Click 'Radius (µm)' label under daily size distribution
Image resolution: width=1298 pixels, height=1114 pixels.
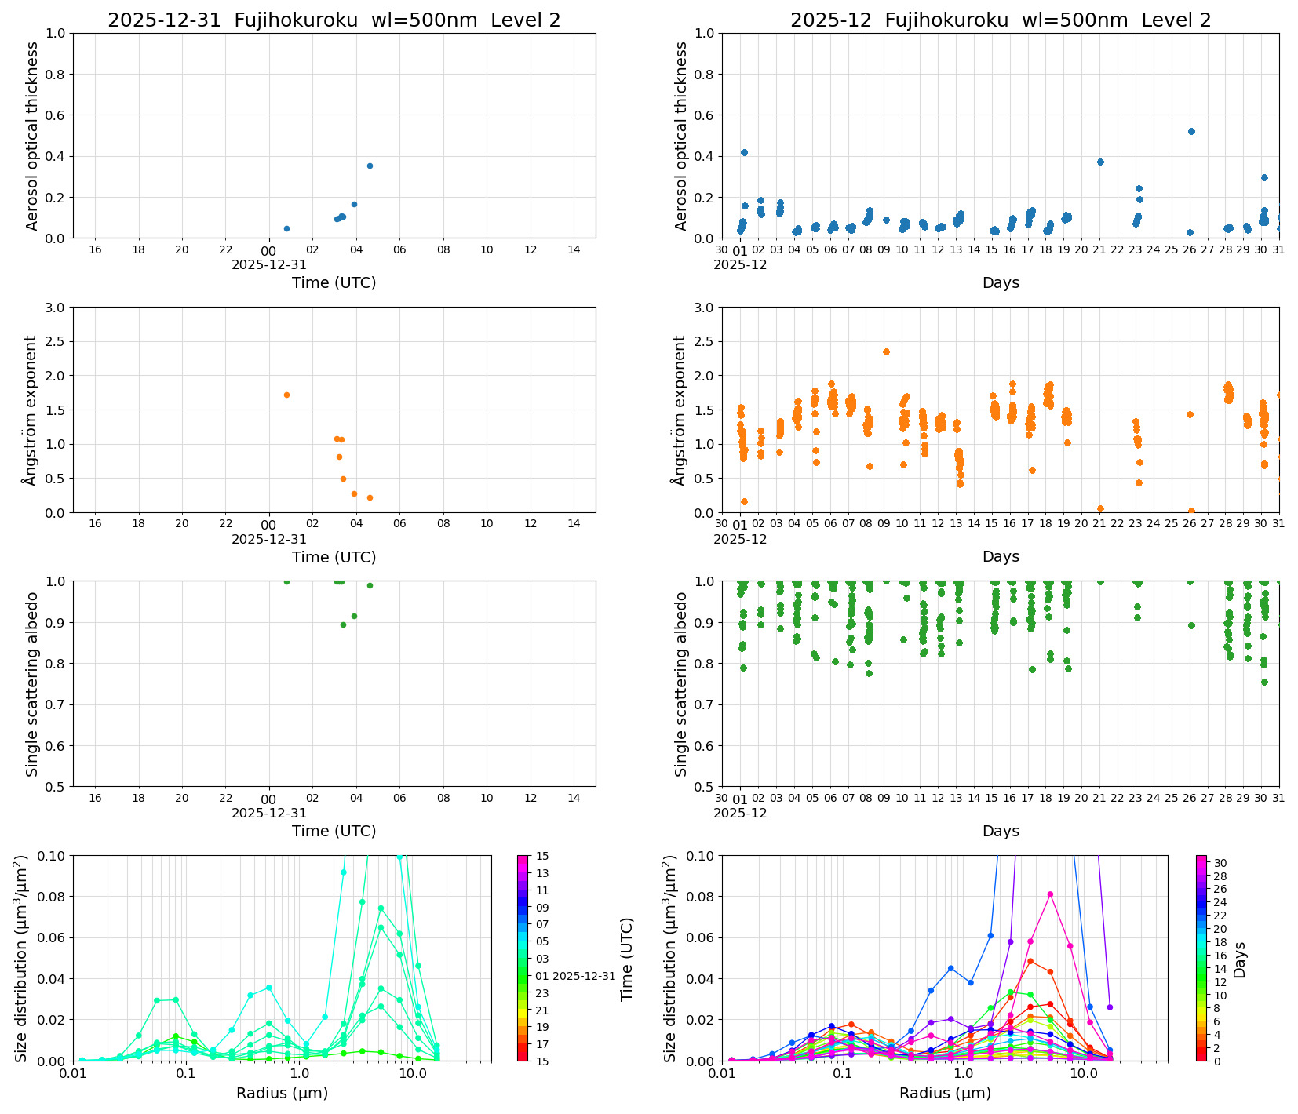tap(282, 1093)
